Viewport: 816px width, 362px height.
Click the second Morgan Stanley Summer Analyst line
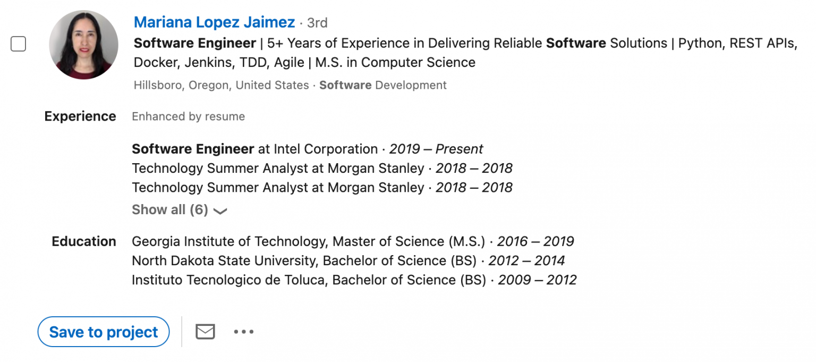(x=321, y=188)
